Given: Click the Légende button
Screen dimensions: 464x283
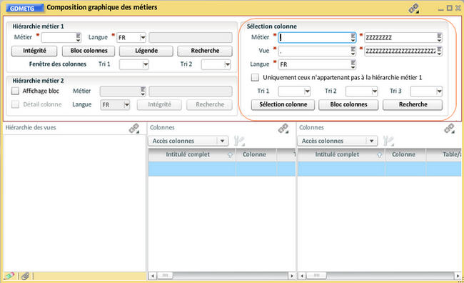Looking at the screenshot, I should (x=146, y=51).
